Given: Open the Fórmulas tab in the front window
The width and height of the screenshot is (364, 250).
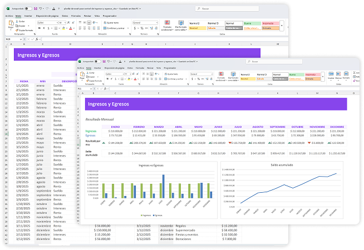Looking at the screenshot, I should click(140, 68).
